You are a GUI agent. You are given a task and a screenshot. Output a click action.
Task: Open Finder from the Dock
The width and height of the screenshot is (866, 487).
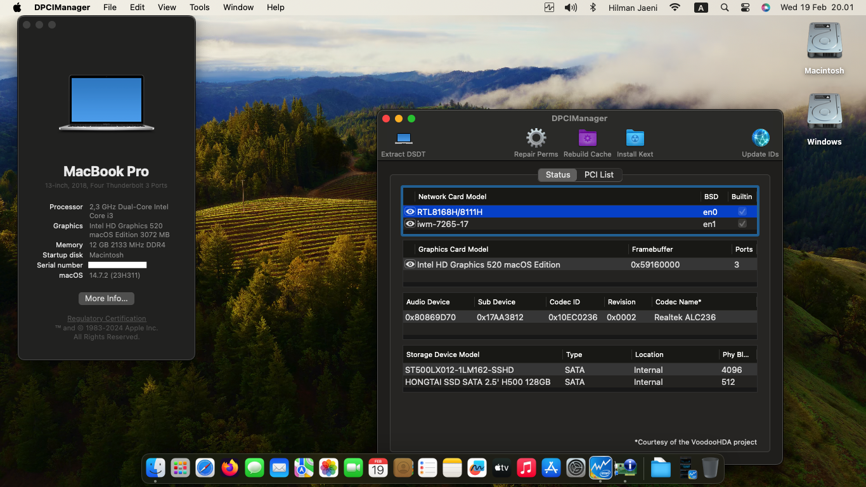click(x=155, y=468)
